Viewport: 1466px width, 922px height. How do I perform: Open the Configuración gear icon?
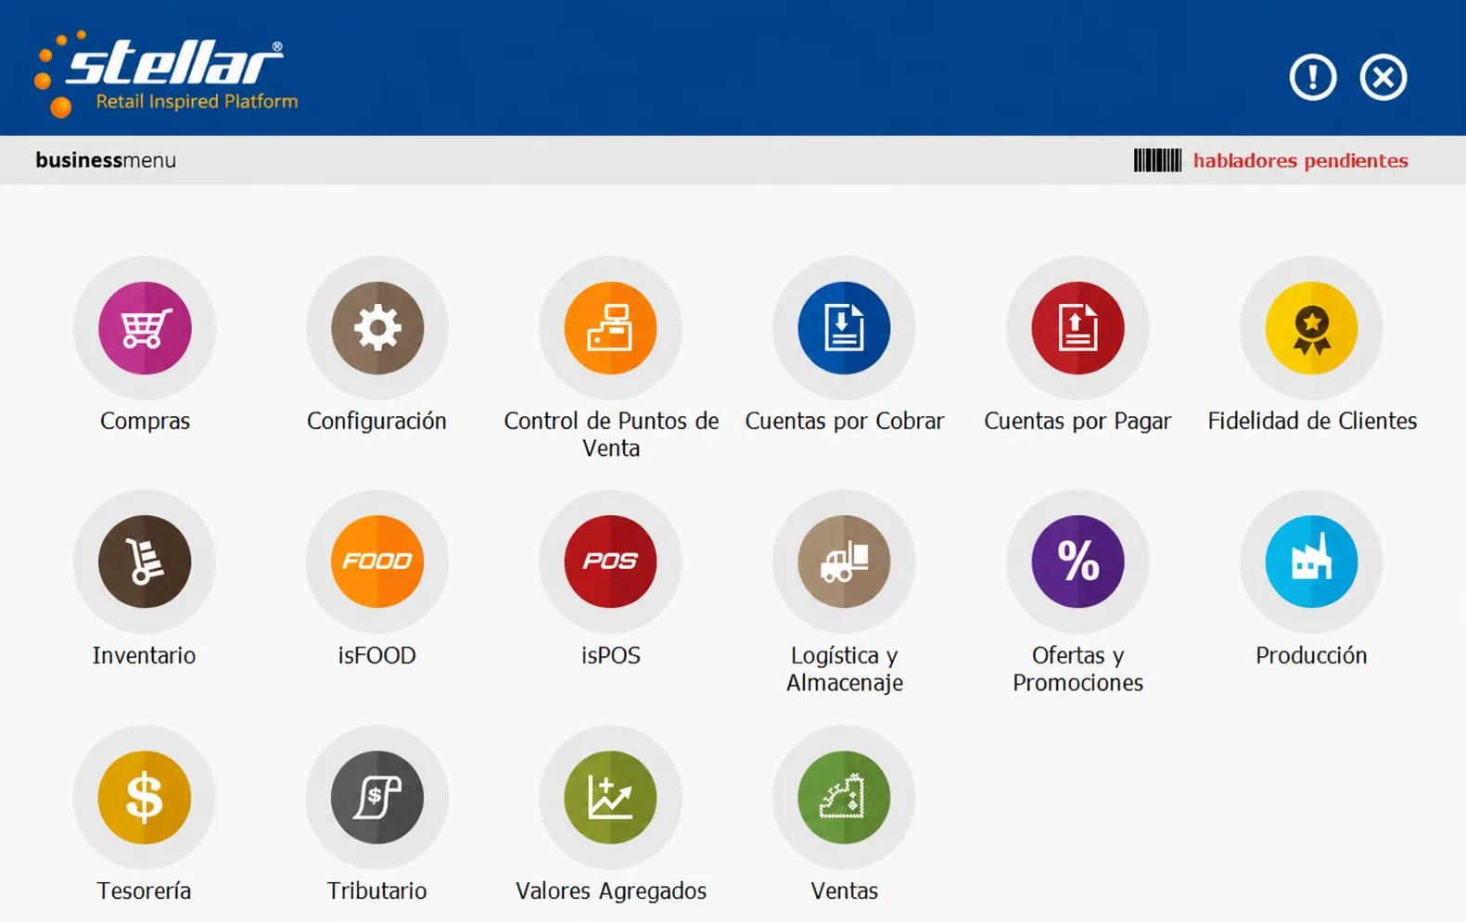click(377, 328)
